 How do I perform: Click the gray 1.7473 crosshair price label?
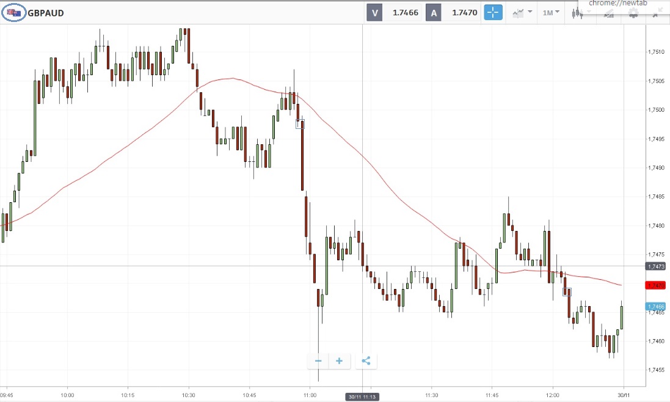click(x=655, y=266)
